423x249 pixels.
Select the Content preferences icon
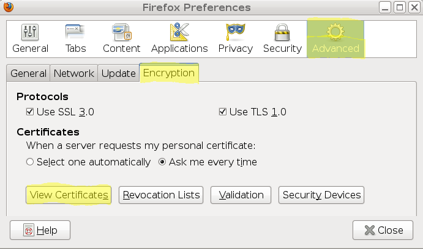coord(121,32)
